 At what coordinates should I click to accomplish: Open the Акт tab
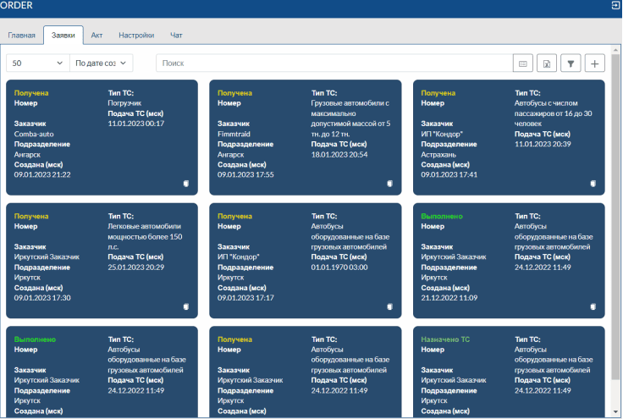pos(96,36)
